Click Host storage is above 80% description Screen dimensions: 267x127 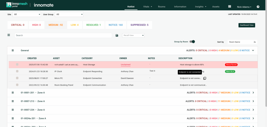click(192, 65)
